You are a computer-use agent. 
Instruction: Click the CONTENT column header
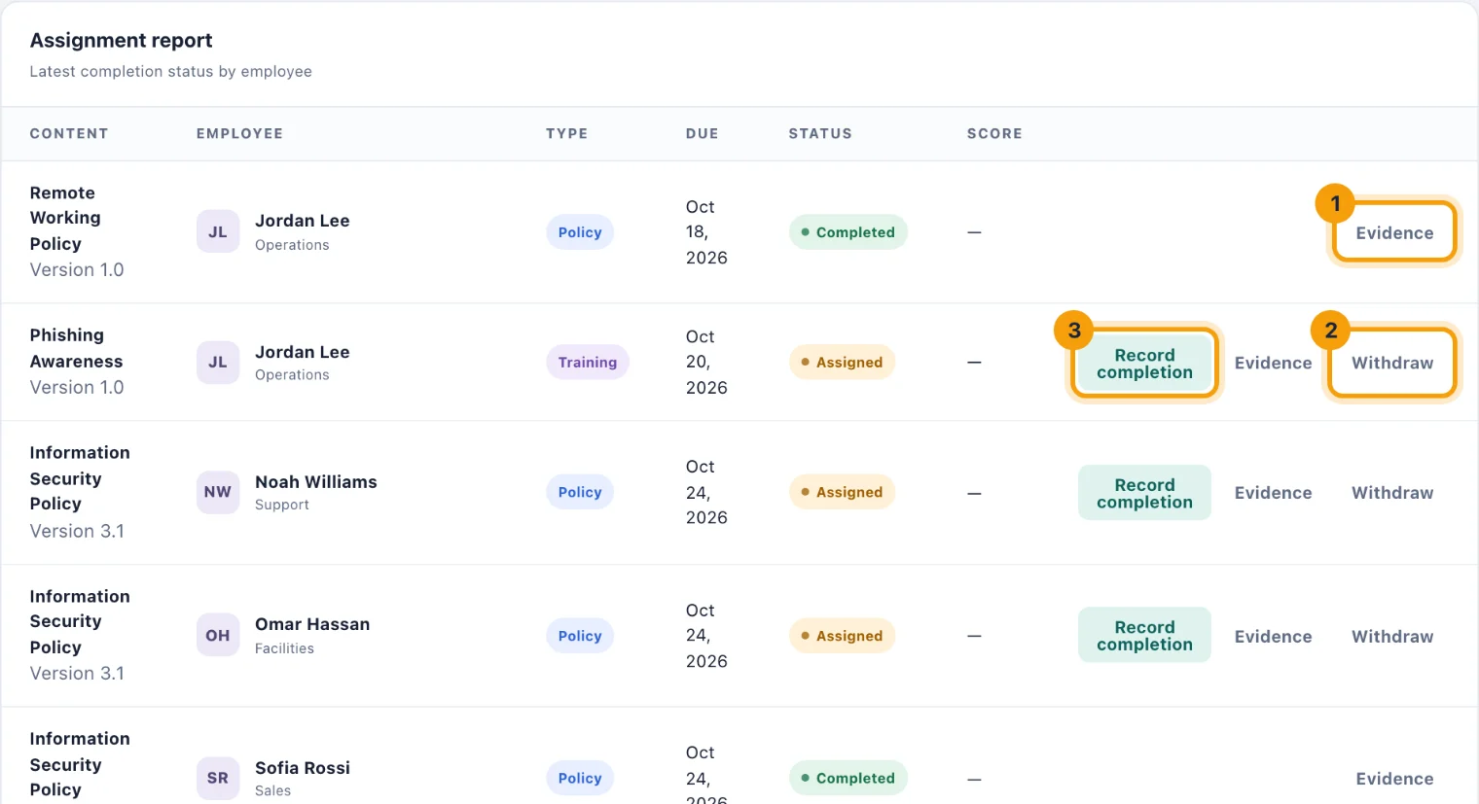(x=69, y=134)
